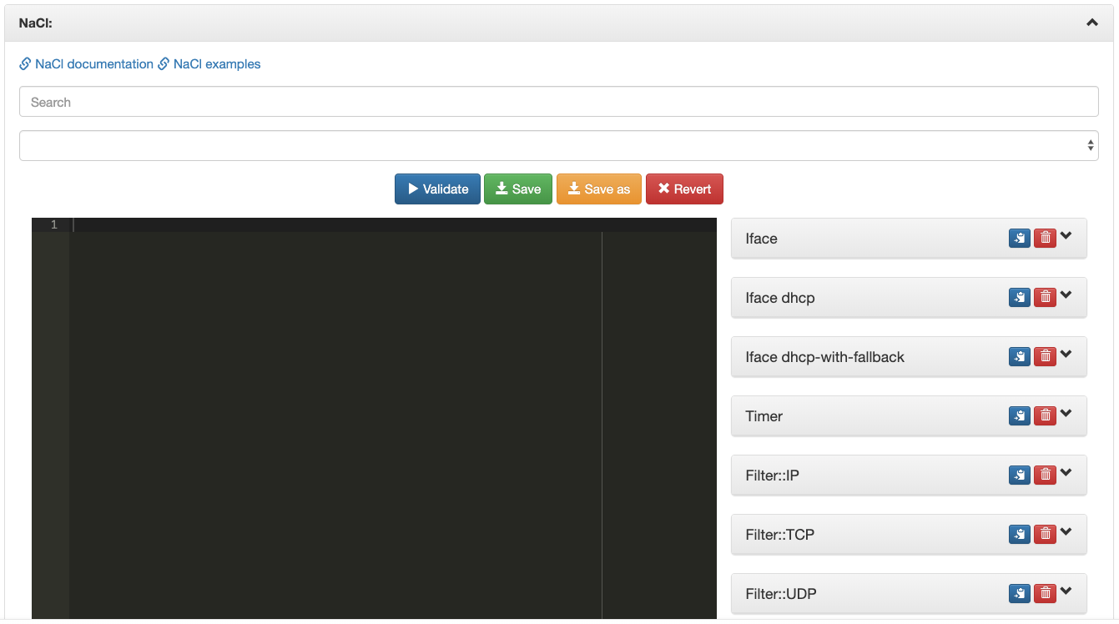Expand the Filter::IP panel

pyautogui.click(x=1066, y=473)
